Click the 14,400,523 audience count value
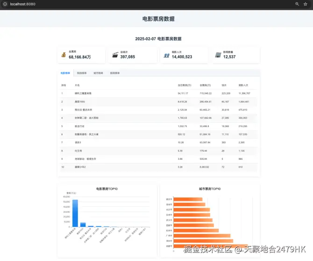Image resolution: width=313 pixels, height=261 pixels. pyautogui.click(x=182, y=57)
